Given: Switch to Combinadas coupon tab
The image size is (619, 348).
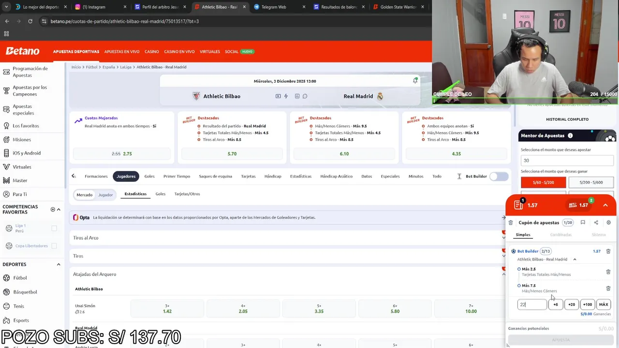Looking at the screenshot, I should (560, 235).
